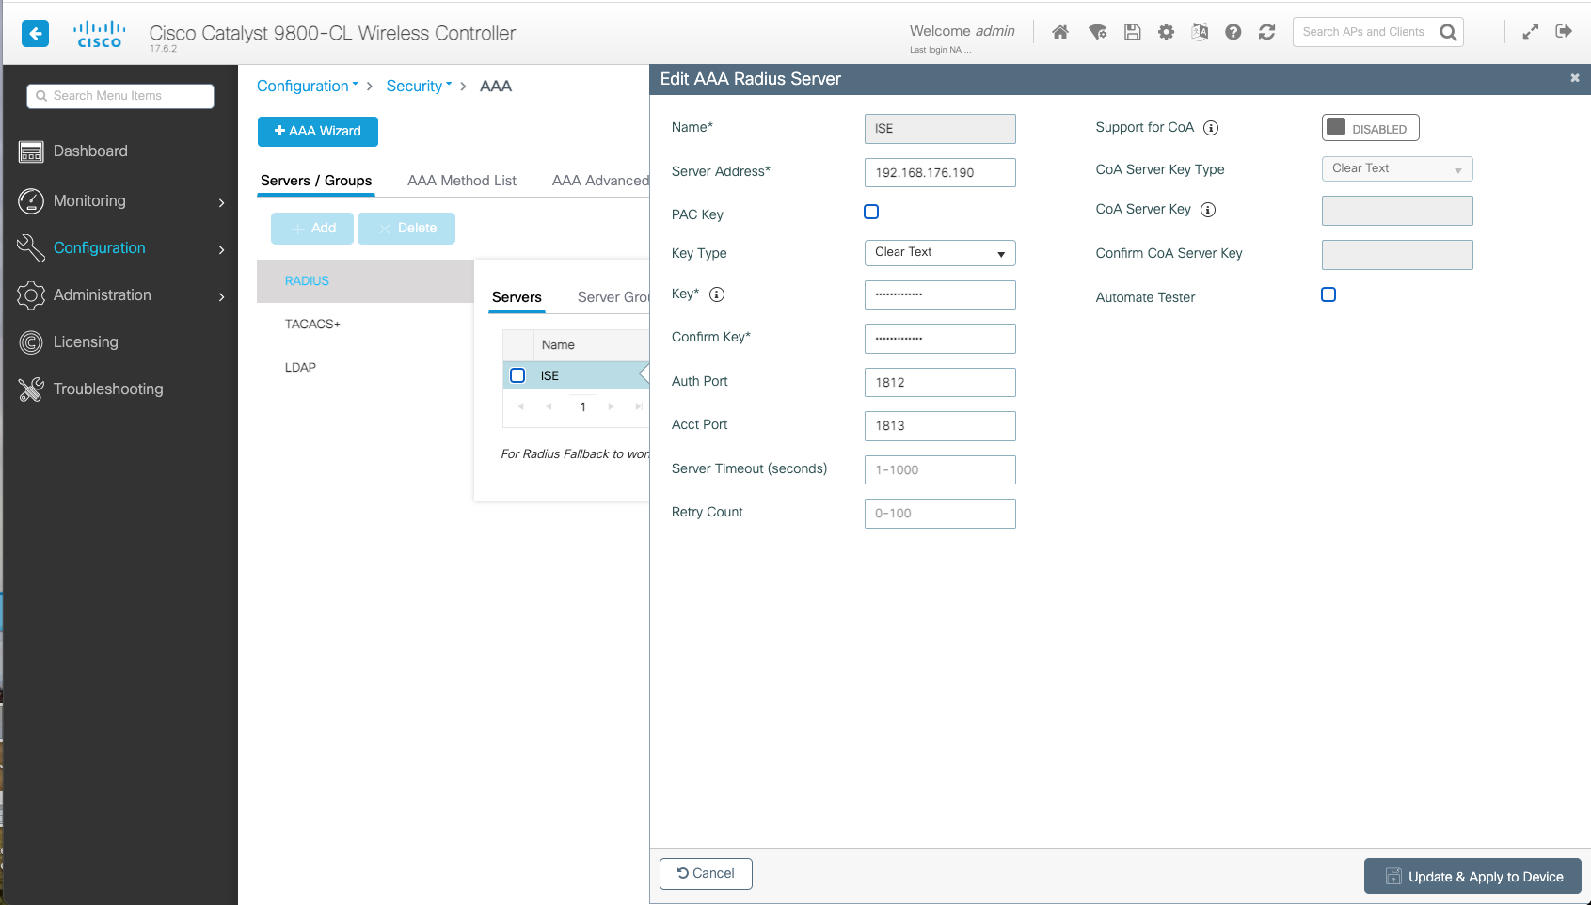Image resolution: width=1591 pixels, height=905 pixels.
Task: Close the Edit AAA Radius Server panel
Action: [x=1574, y=78]
